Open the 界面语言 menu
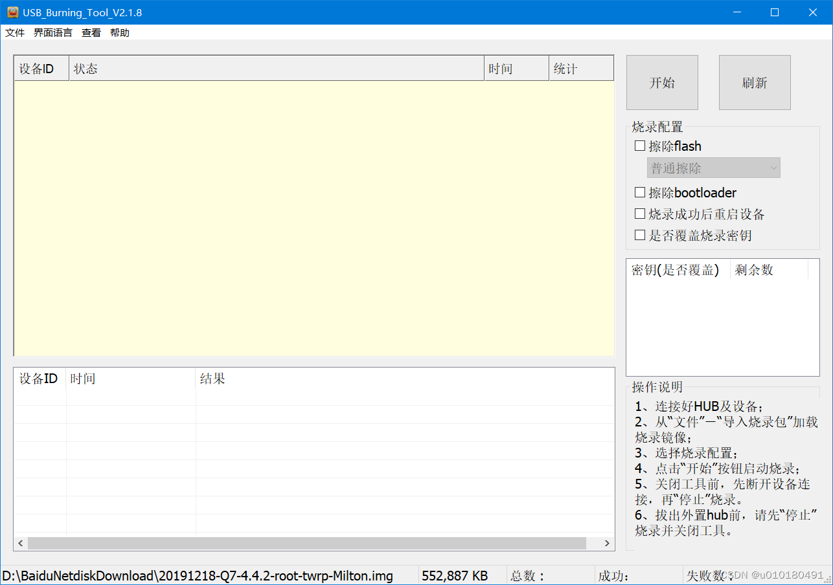The width and height of the screenshot is (833, 585). [53, 32]
